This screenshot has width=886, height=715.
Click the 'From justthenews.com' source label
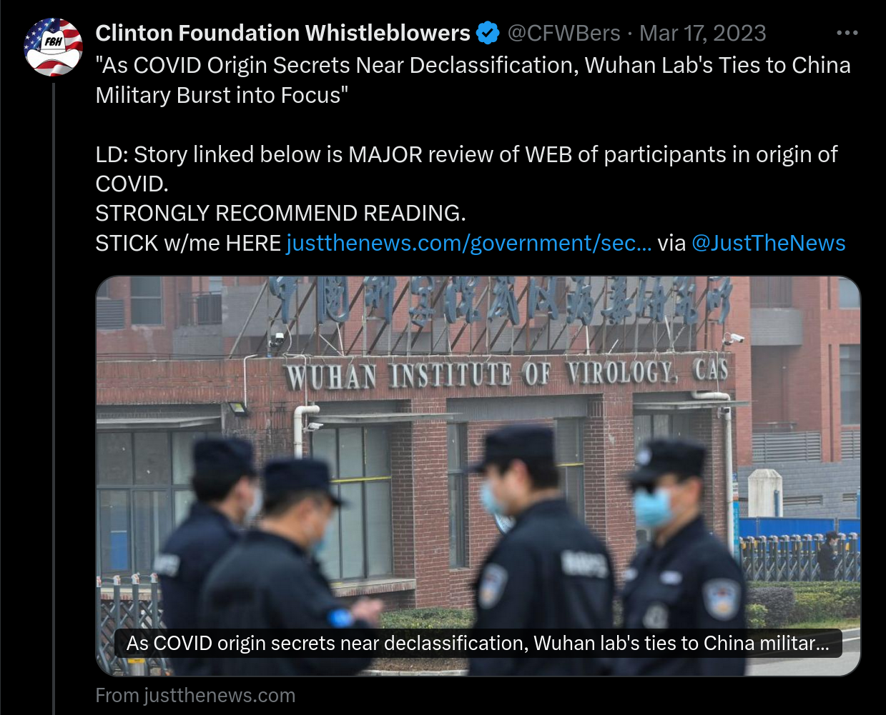pyautogui.click(x=195, y=696)
